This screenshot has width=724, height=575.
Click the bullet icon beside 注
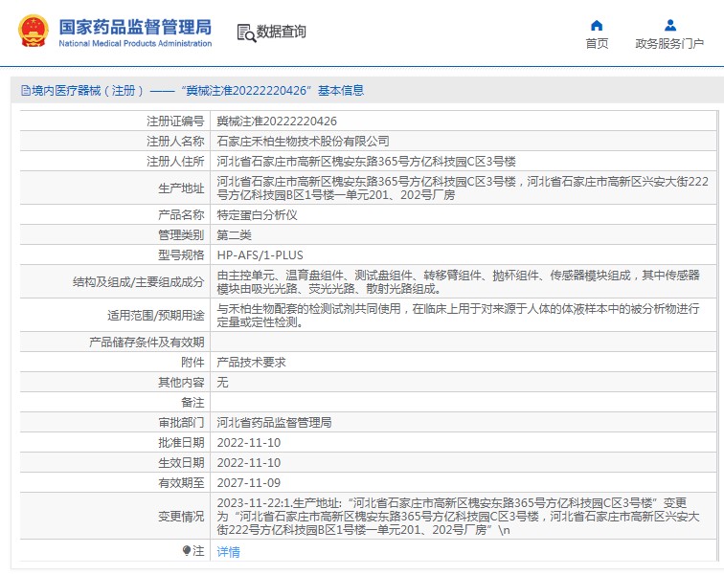click(187, 551)
